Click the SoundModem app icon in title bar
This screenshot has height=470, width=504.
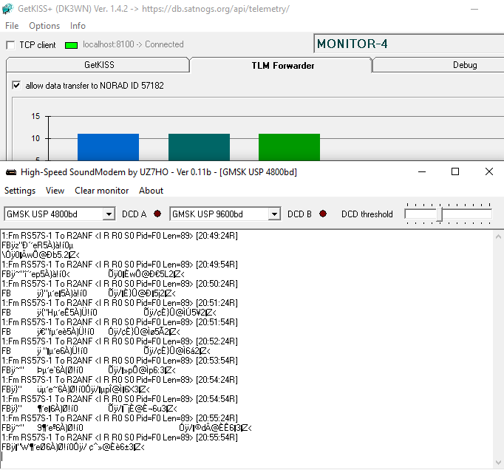tap(11, 173)
